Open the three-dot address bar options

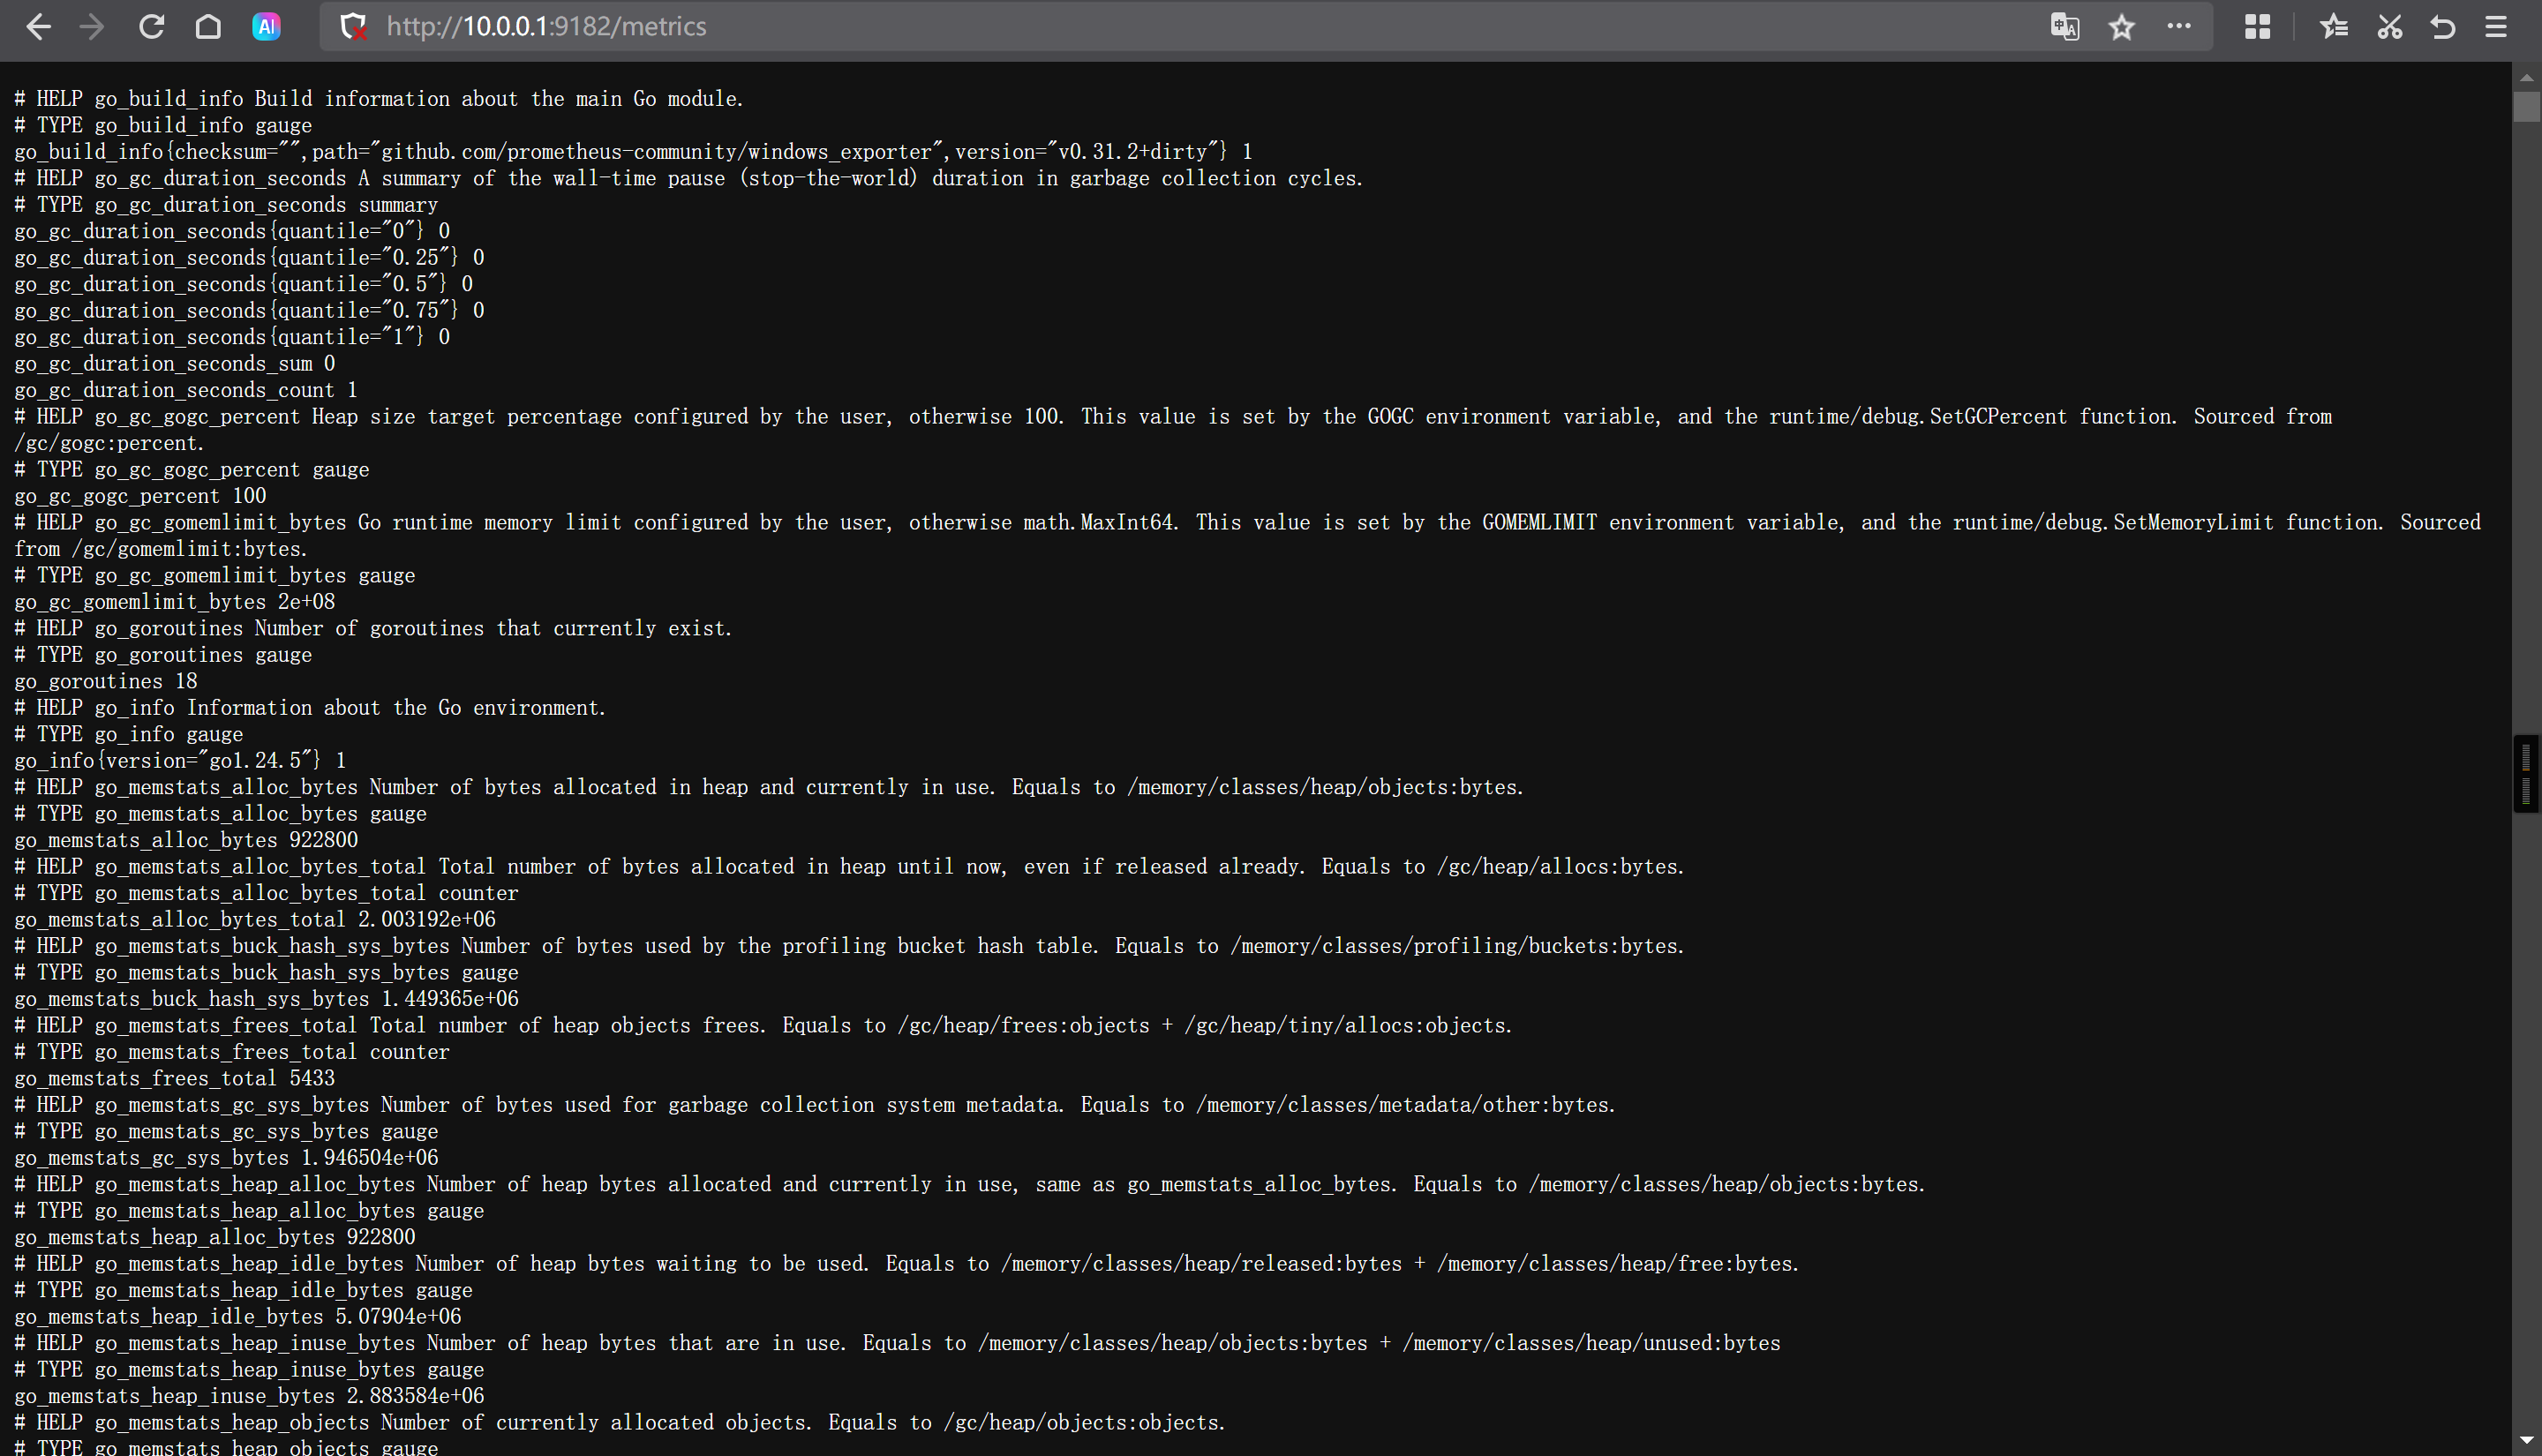pos(2179,27)
